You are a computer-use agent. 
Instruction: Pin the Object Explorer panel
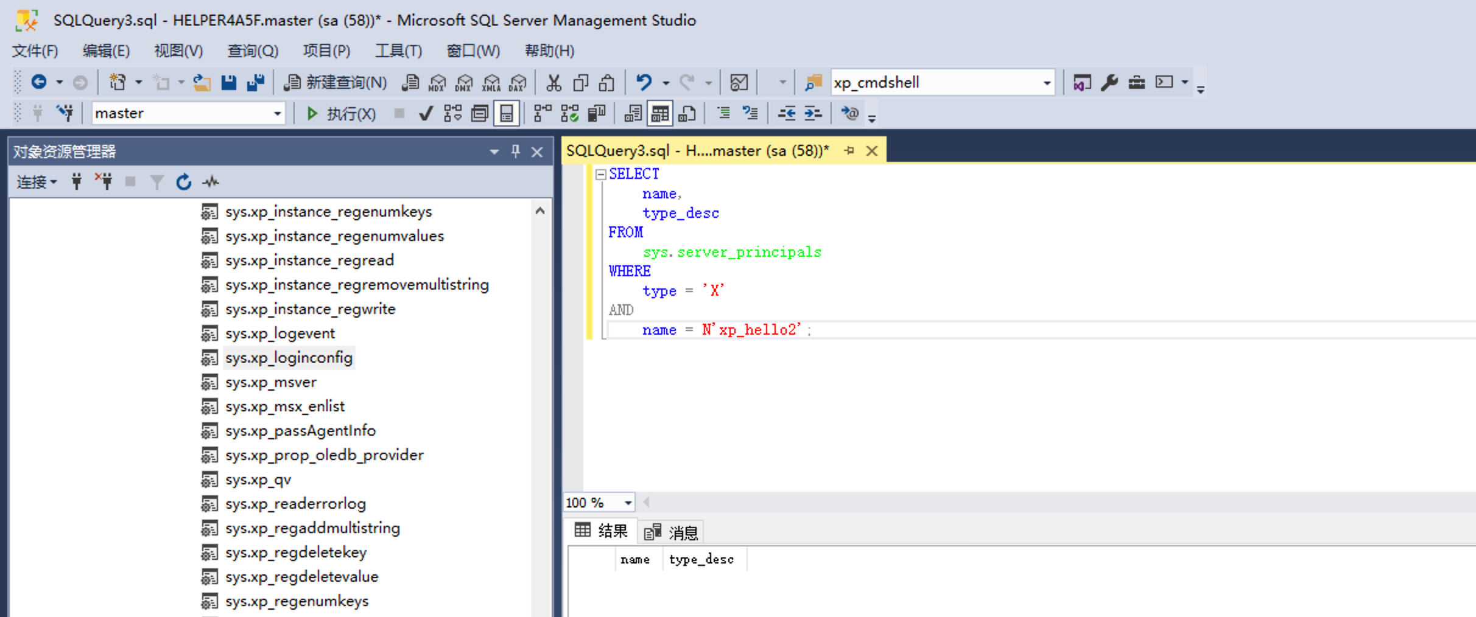[x=516, y=152]
